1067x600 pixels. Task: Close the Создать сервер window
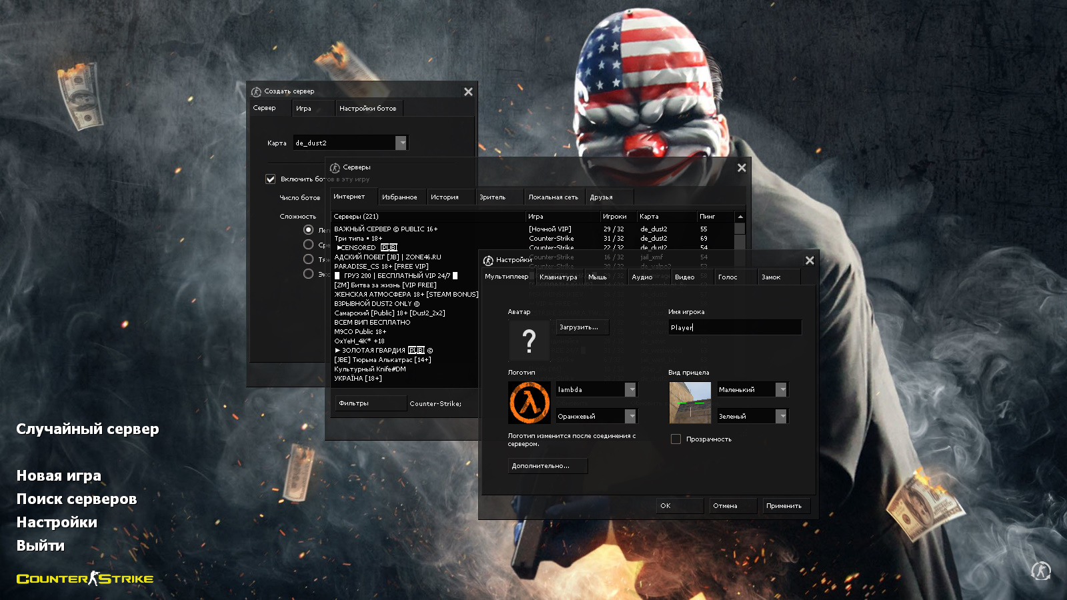click(x=468, y=92)
